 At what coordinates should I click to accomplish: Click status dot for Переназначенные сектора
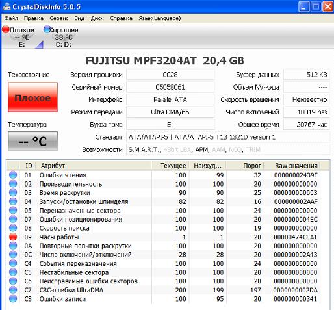click(x=13, y=210)
